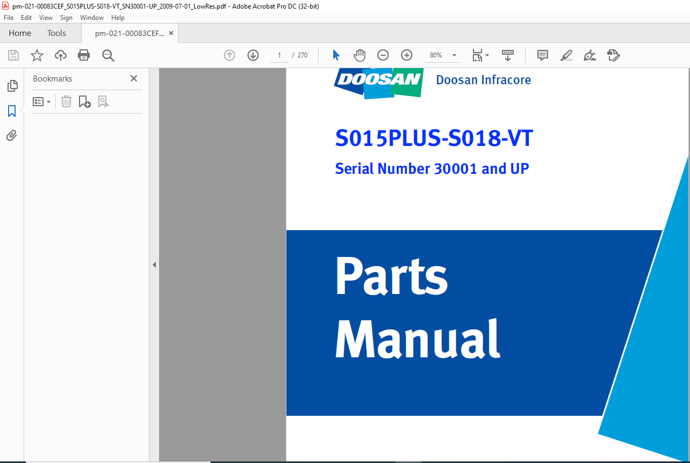Screen dimensions: 690x463
Task: Open the Edit menu
Action: pyautogui.click(x=26, y=18)
